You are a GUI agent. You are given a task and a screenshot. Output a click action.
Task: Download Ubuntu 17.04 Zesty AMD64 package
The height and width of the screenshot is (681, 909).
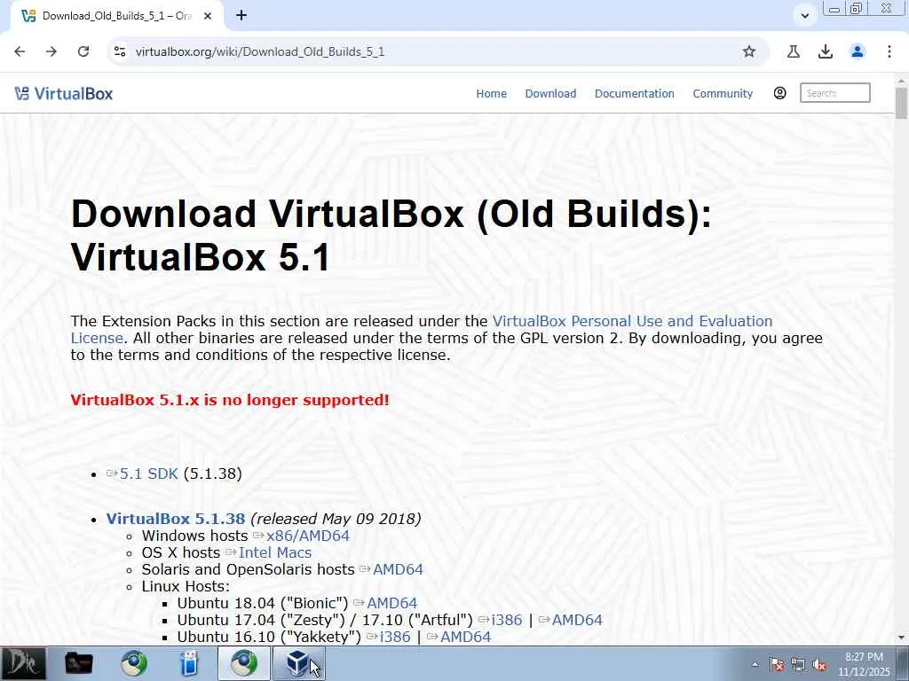tap(577, 620)
